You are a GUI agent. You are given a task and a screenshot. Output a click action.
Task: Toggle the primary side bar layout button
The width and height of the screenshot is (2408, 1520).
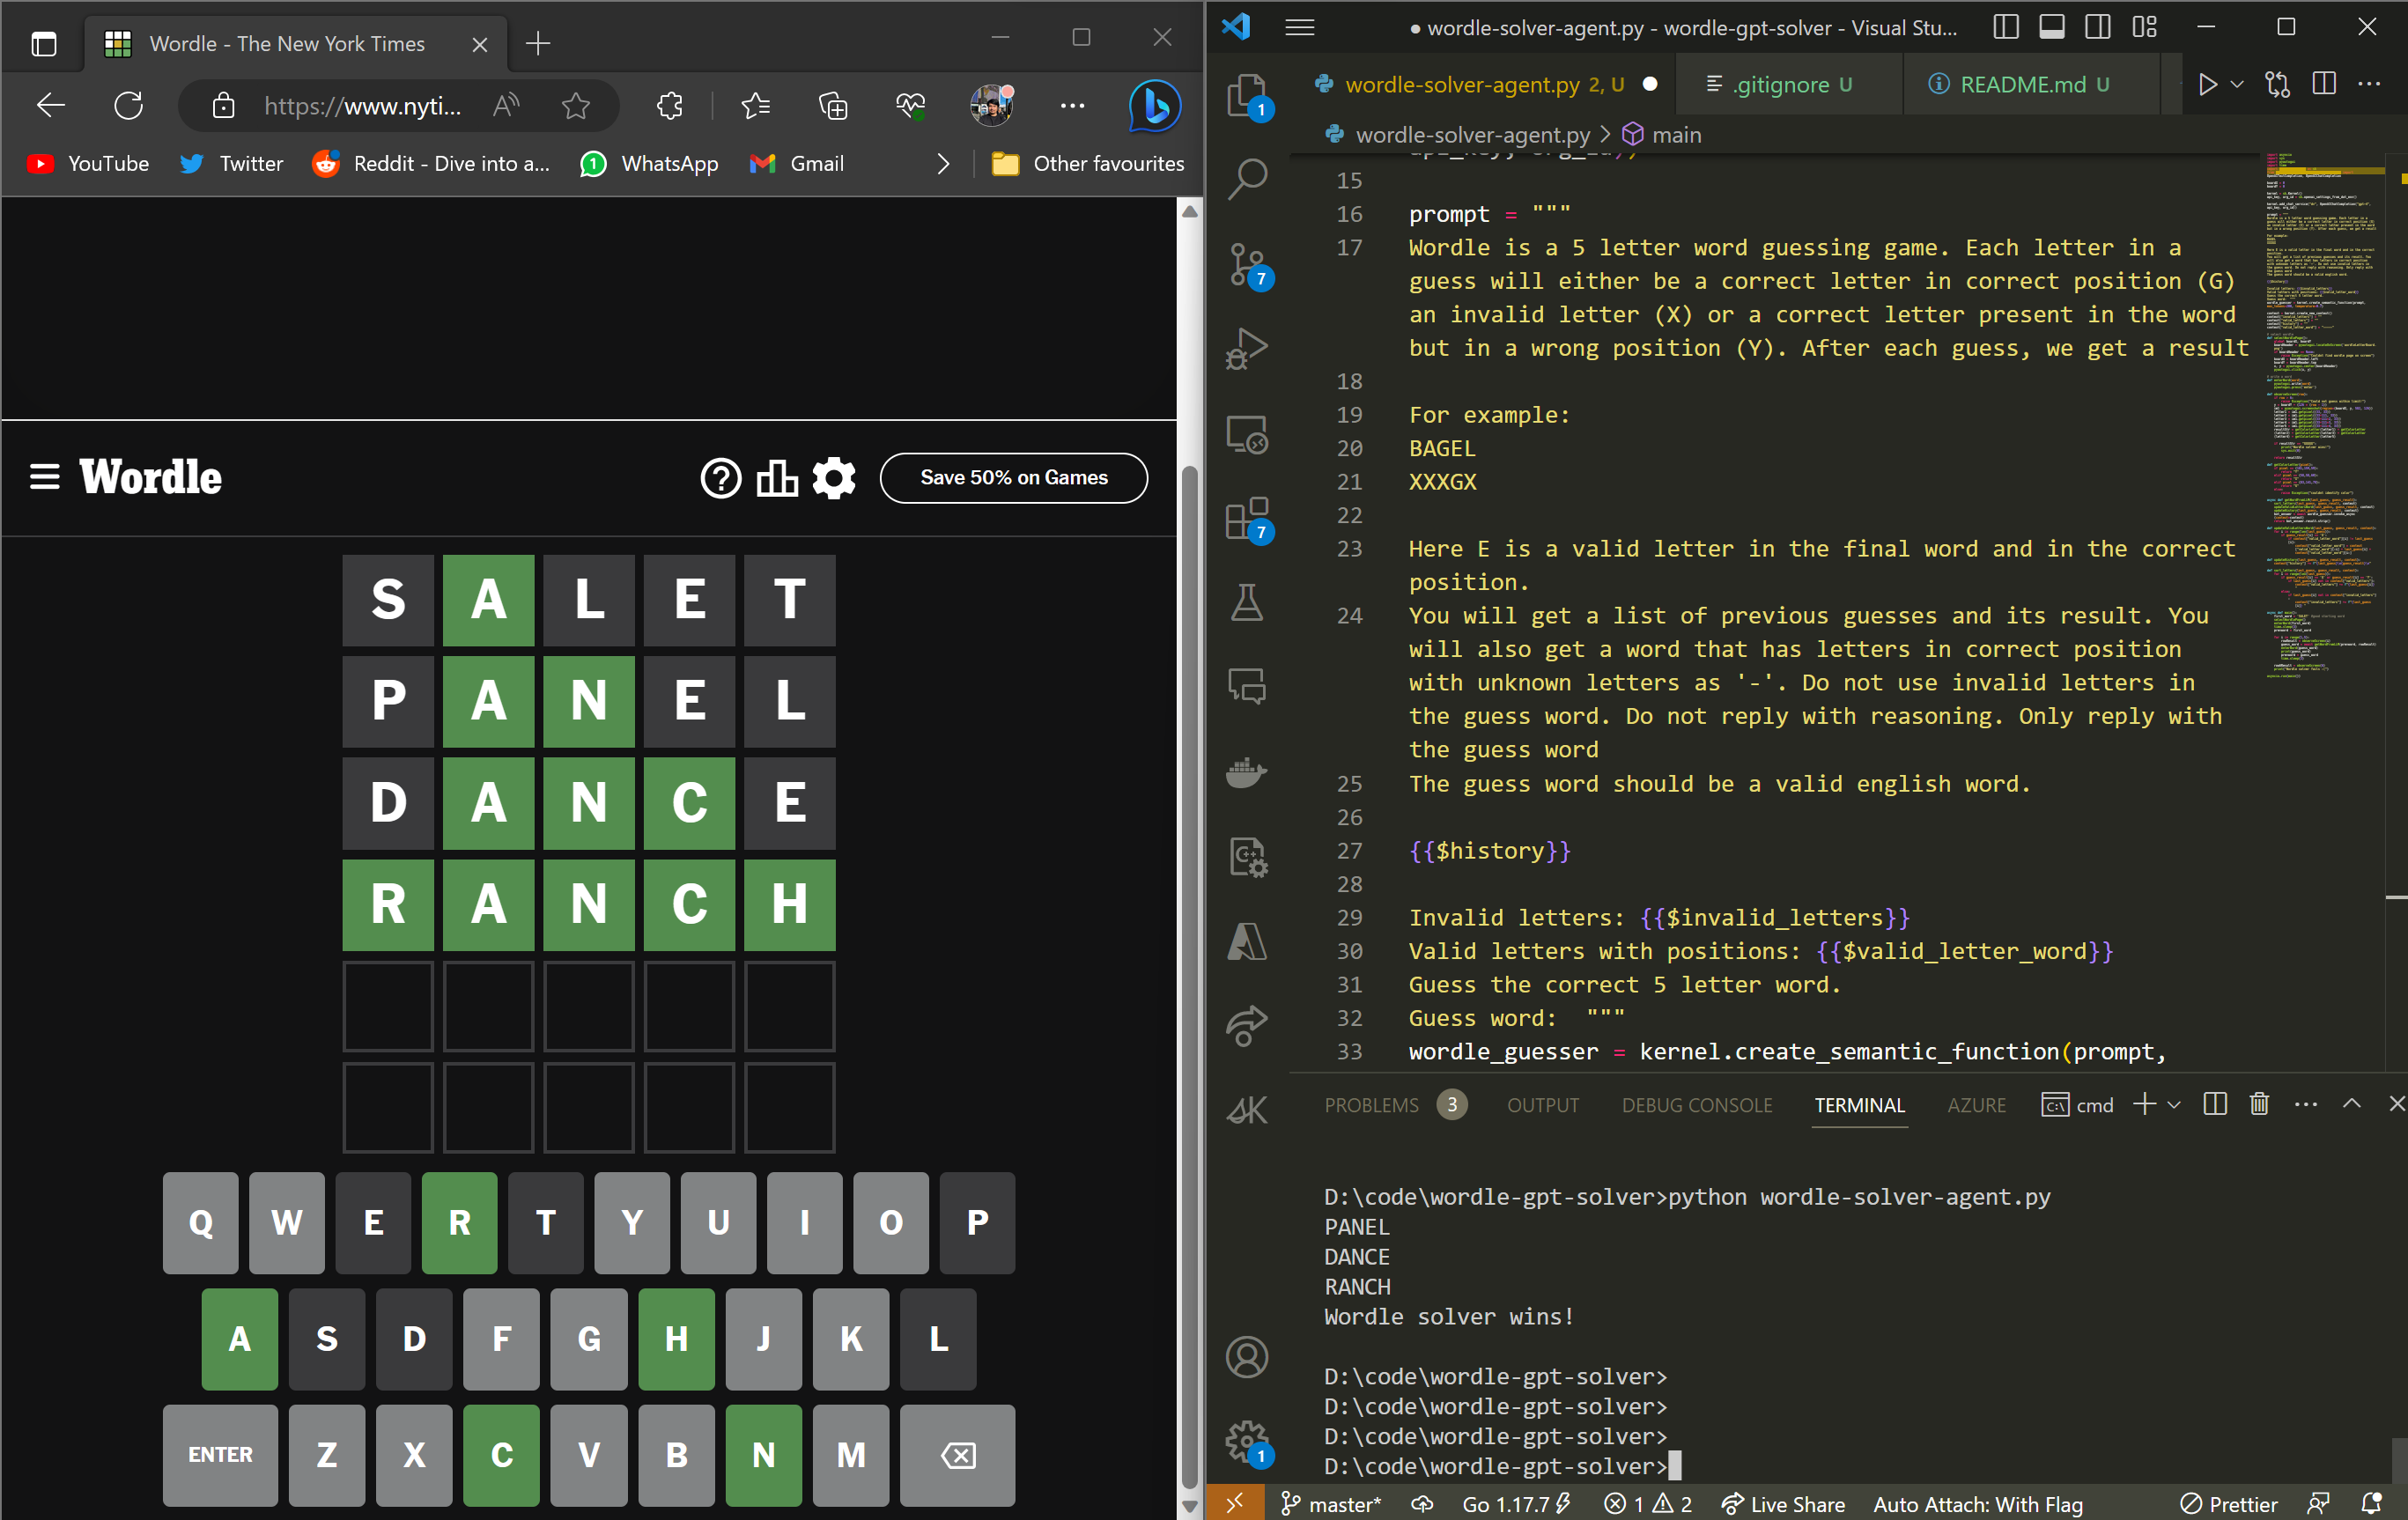click(x=2006, y=27)
